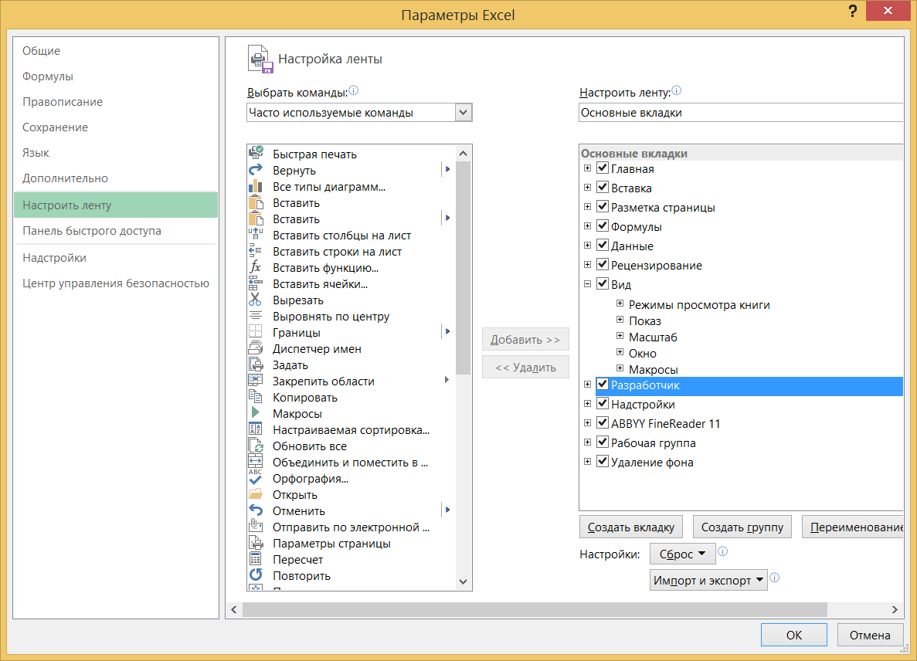Click info icon beside Выбрать команды
Image resolution: width=917 pixels, height=661 pixels.
click(x=353, y=90)
